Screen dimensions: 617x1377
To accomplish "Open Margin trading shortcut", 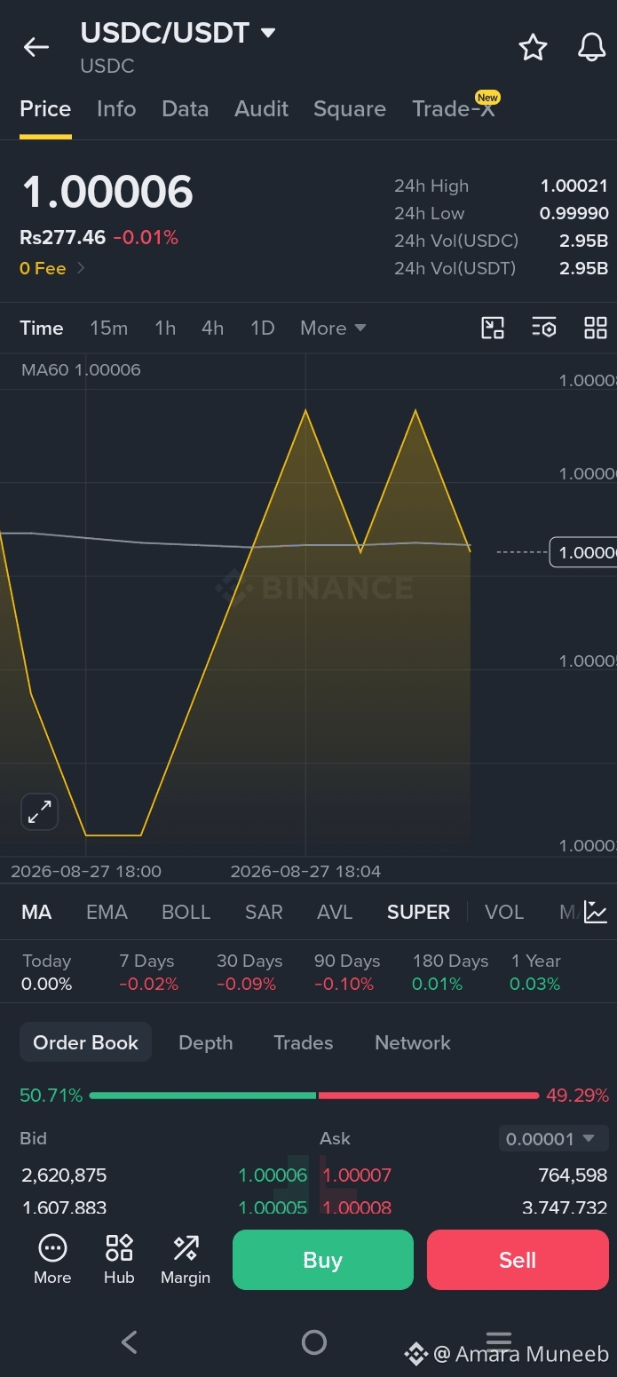I will [186, 1260].
